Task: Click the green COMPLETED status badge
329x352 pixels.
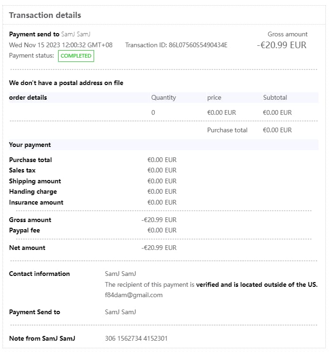Action: pos(76,56)
